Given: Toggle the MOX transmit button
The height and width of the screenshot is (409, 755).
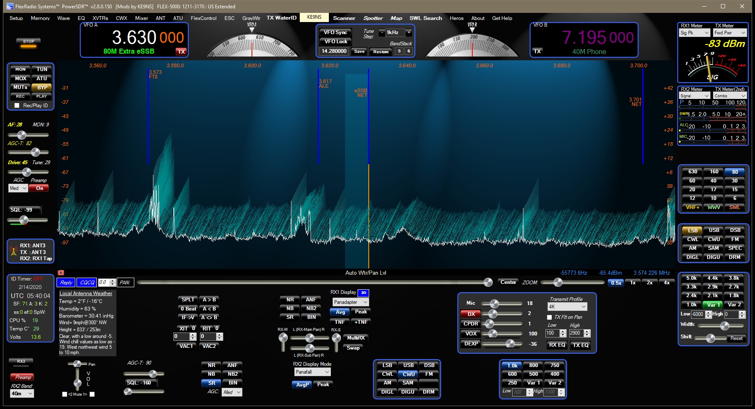Looking at the screenshot, I should click(20, 79).
